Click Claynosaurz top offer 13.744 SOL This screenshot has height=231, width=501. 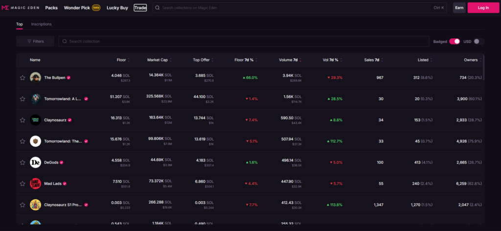coord(204,118)
